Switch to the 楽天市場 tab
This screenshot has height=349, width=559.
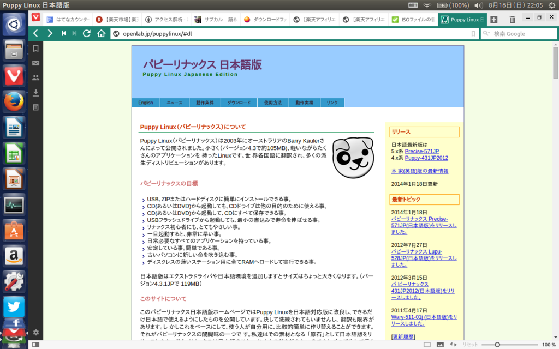(x=117, y=20)
